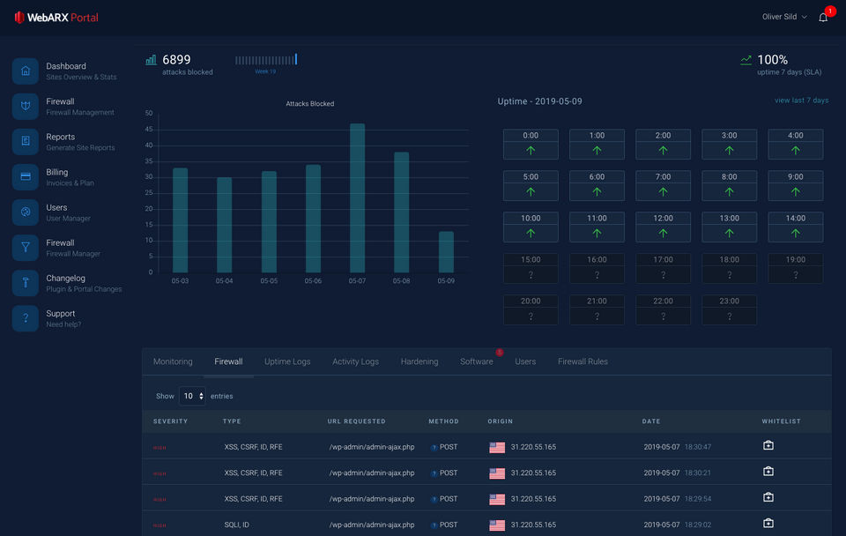Viewport: 846px width, 536px height.
Task: Select the Firewall tab
Action: (228, 361)
